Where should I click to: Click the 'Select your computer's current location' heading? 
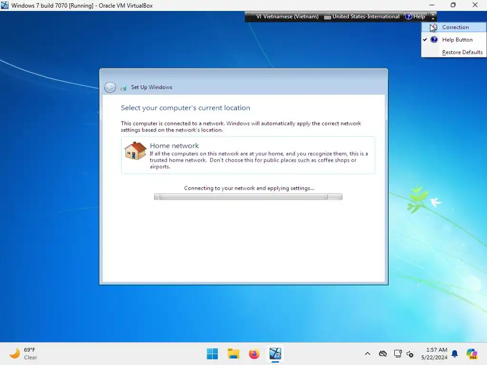coord(185,108)
